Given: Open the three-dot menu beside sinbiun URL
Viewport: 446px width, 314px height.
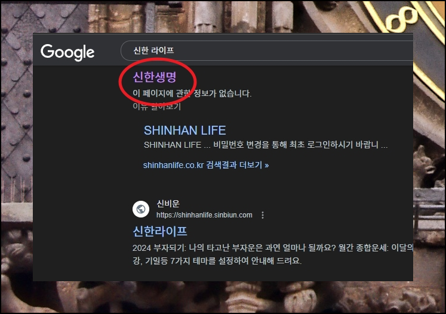Looking at the screenshot, I should click(x=263, y=215).
